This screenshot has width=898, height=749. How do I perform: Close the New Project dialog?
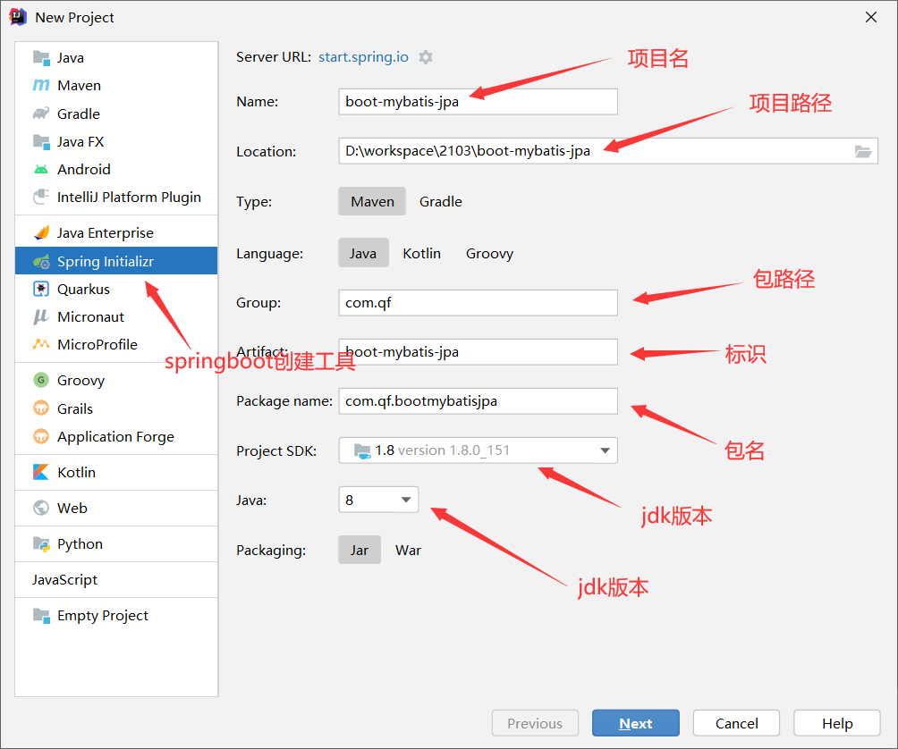(x=871, y=17)
